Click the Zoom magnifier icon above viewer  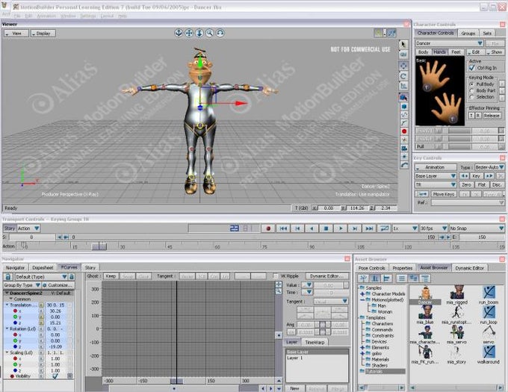tap(210, 33)
